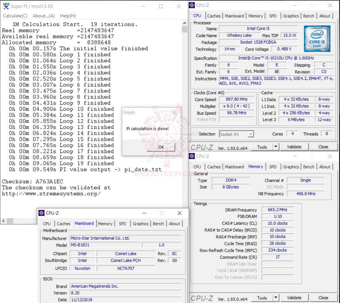Click Close button in the top CPU-Z window
Viewport: 340px width, 303px height.
pos(323,147)
